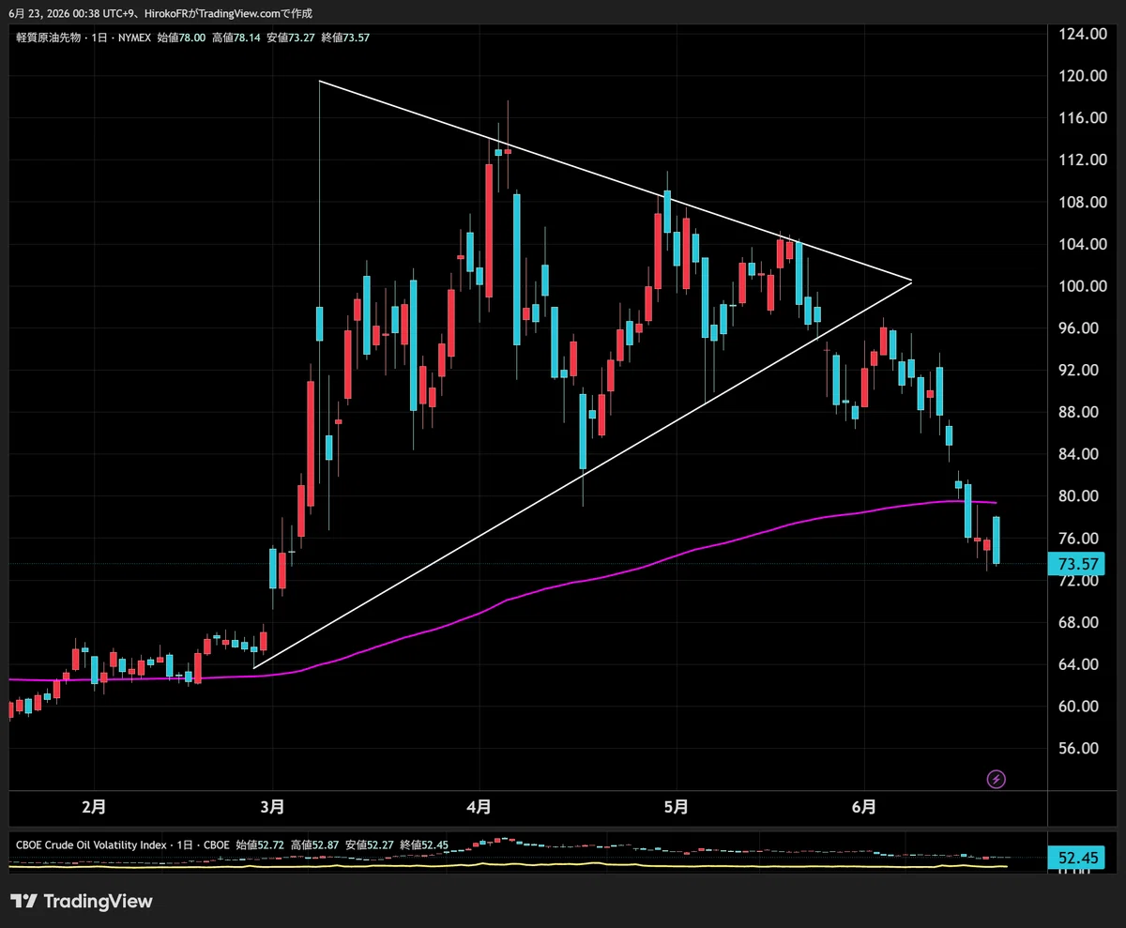Click the 60.00 price axis label

[1076, 707]
